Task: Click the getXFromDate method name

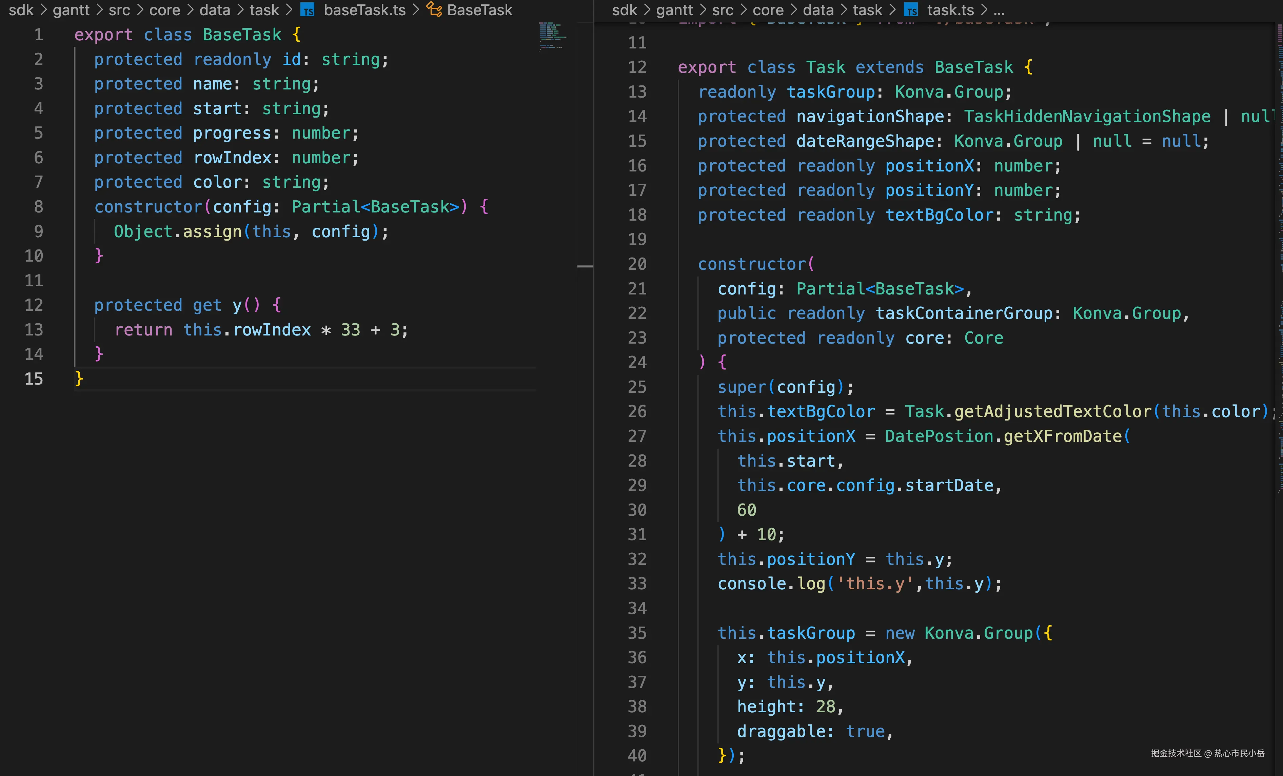Action: 1062,436
